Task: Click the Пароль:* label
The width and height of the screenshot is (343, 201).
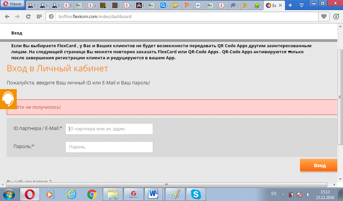Action: click(24, 146)
